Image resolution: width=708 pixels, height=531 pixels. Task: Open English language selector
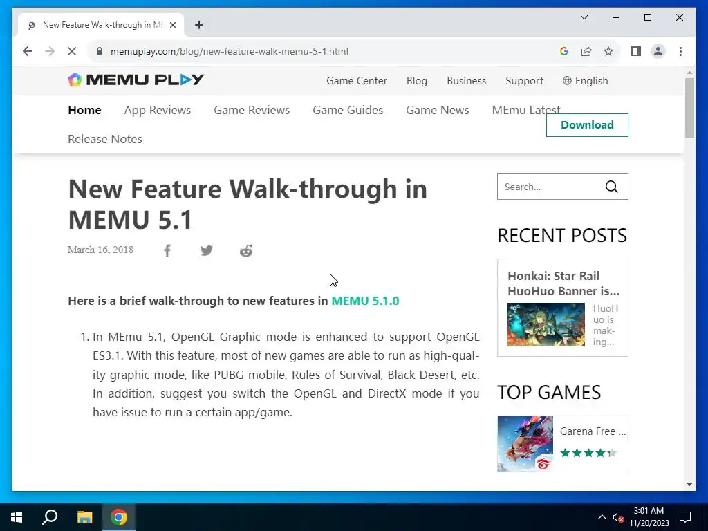[585, 81]
